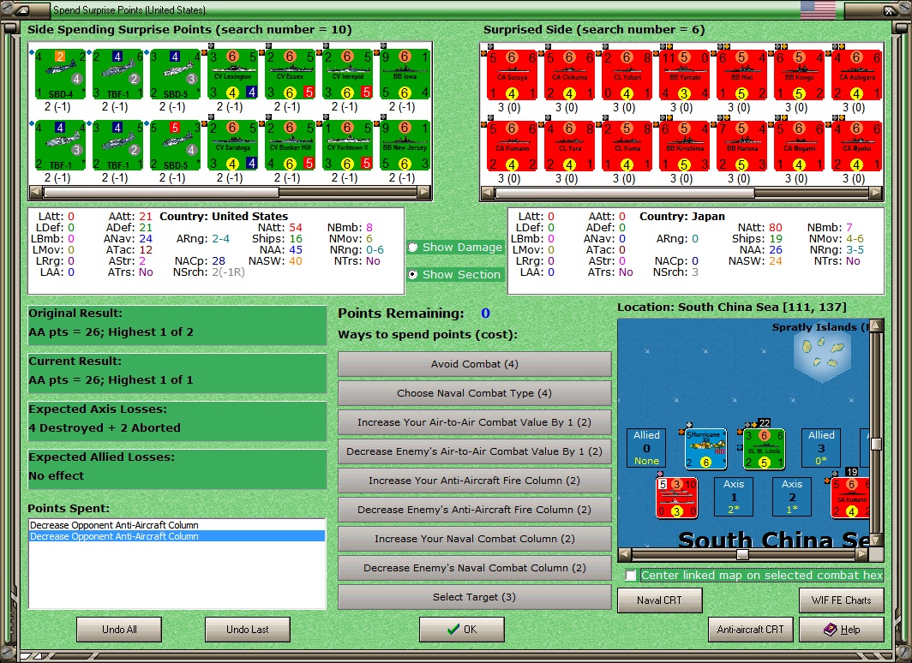Viewport: 912px width, 663px height.
Task: Select the CV Yorktown II ship counter
Action: pos(348,146)
